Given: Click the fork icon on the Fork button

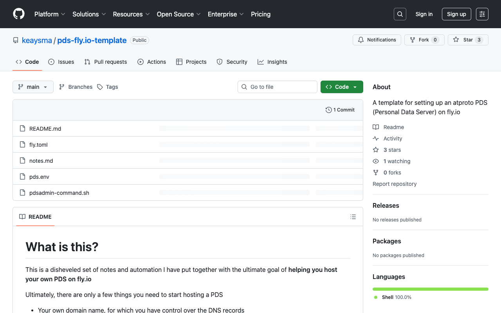Looking at the screenshot, I should (x=412, y=40).
